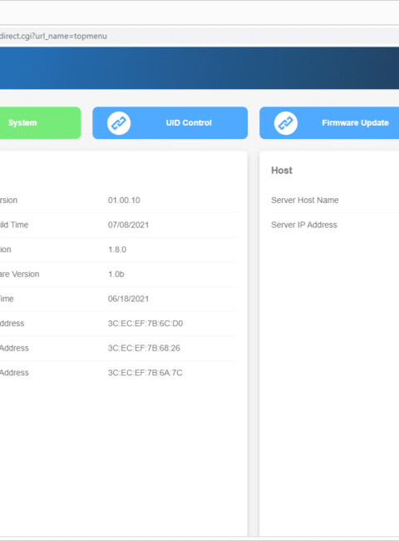This screenshot has width=399, height=541.
Task: Click the UID Control link icon
Action: [x=119, y=123]
